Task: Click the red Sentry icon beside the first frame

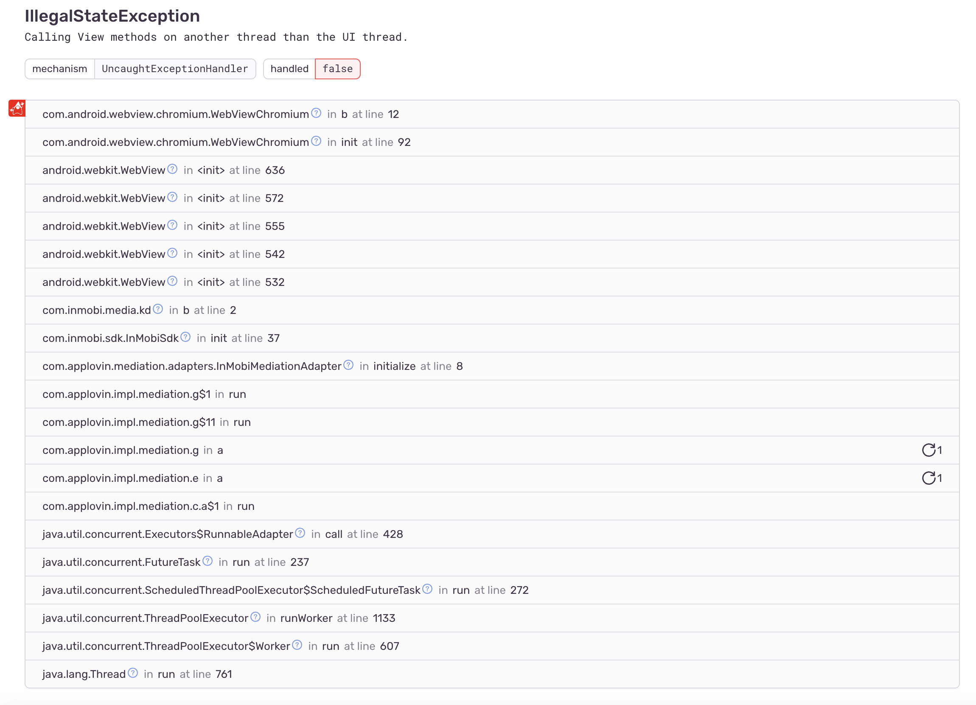Action: tap(17, 109)
